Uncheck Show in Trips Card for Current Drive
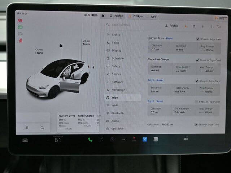This screenshot has width=231, height=173. coord(198,39)
